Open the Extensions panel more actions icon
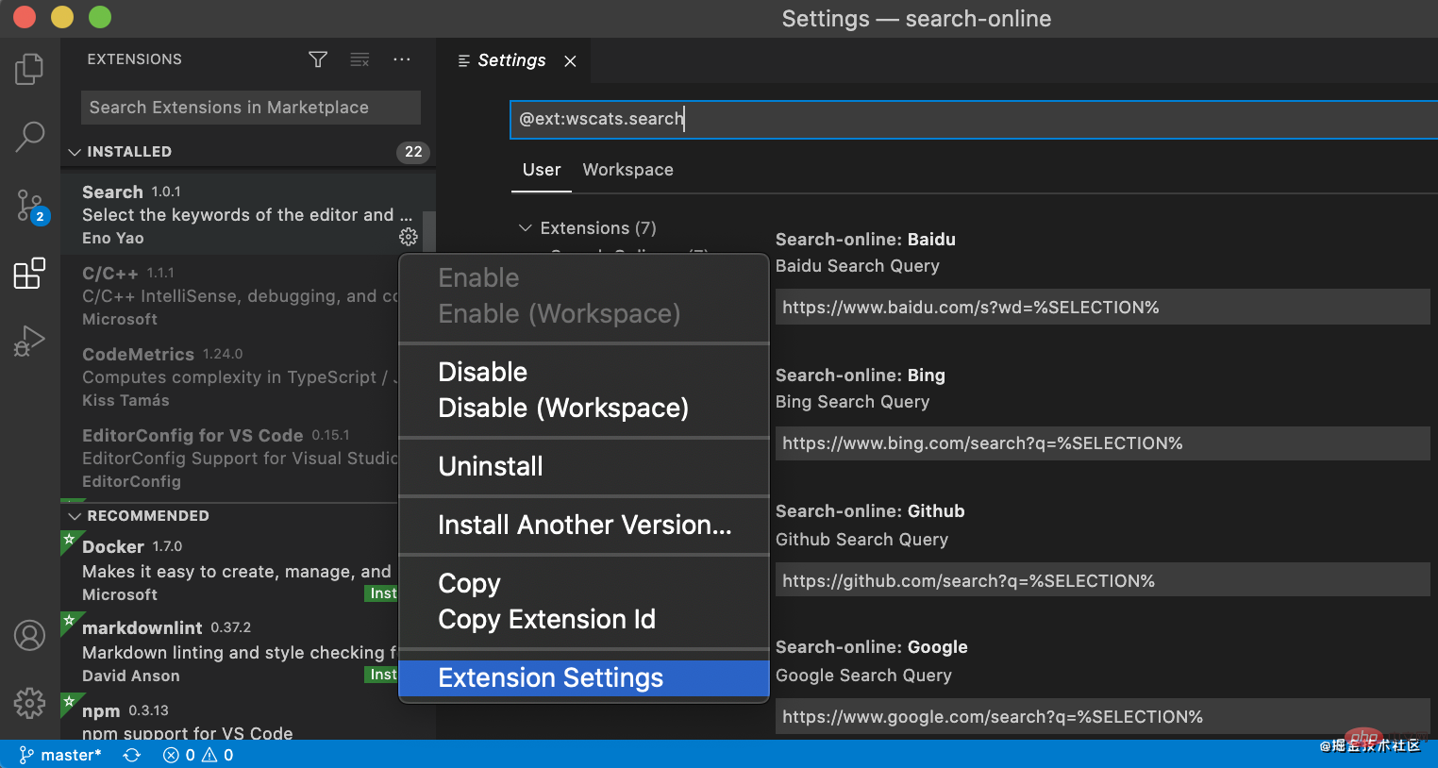 click(402, 58)
